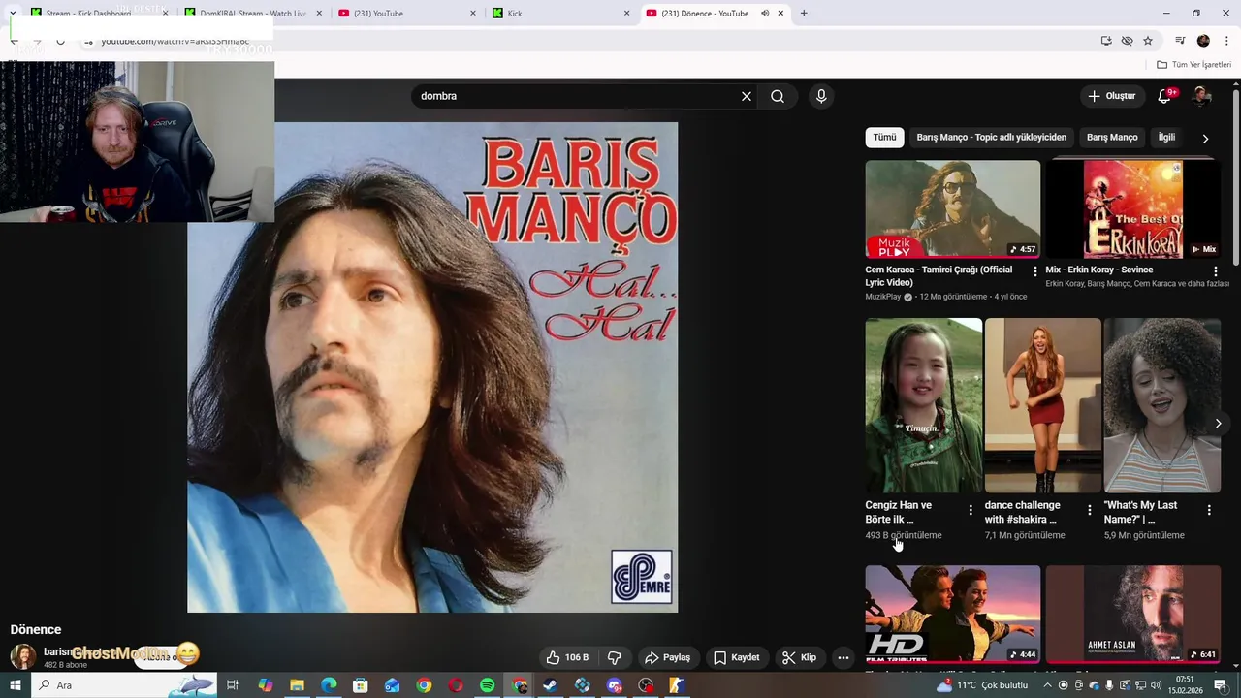The width and height of the screenshot is (1241, 698).
Task: Open the Oluştur create menu
Action: [1111, 96]
